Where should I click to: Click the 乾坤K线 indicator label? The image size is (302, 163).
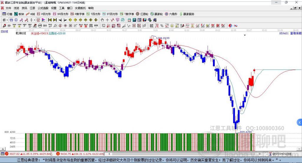pyautogui.click(x=21, y=34)
